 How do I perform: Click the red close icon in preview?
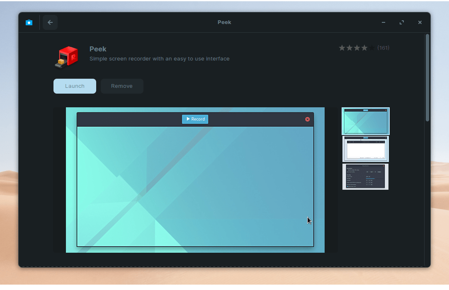pyautogui.click(x=307, y=119)
